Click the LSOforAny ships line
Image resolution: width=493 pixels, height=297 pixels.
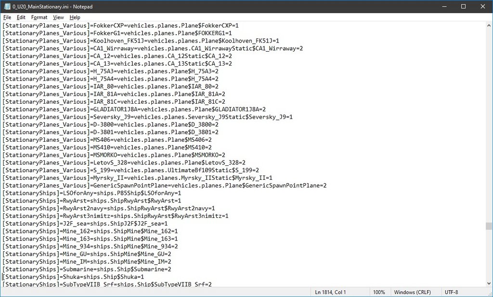92,193
